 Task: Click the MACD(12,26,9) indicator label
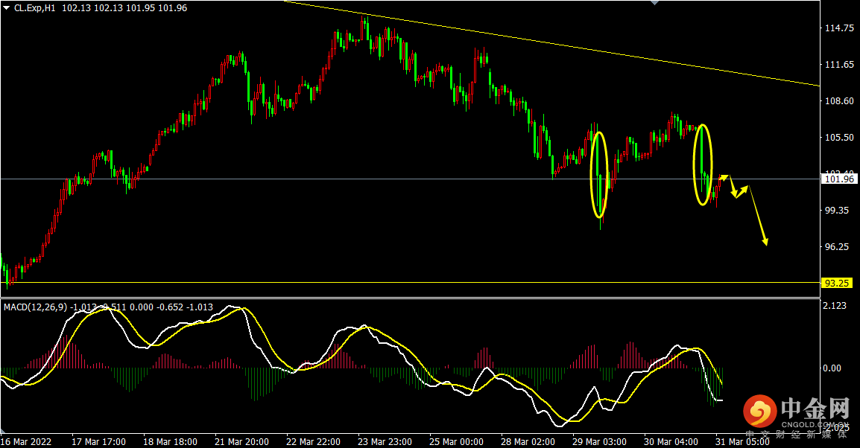pyautogui.click(x=35, y=307)
